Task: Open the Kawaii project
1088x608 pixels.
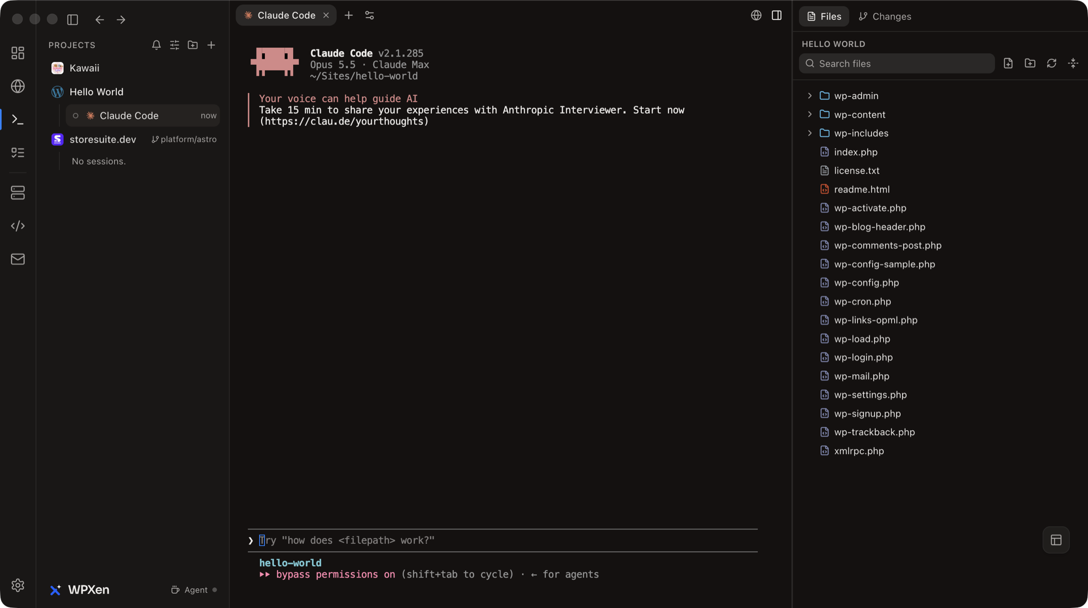Action: (84, 68)
